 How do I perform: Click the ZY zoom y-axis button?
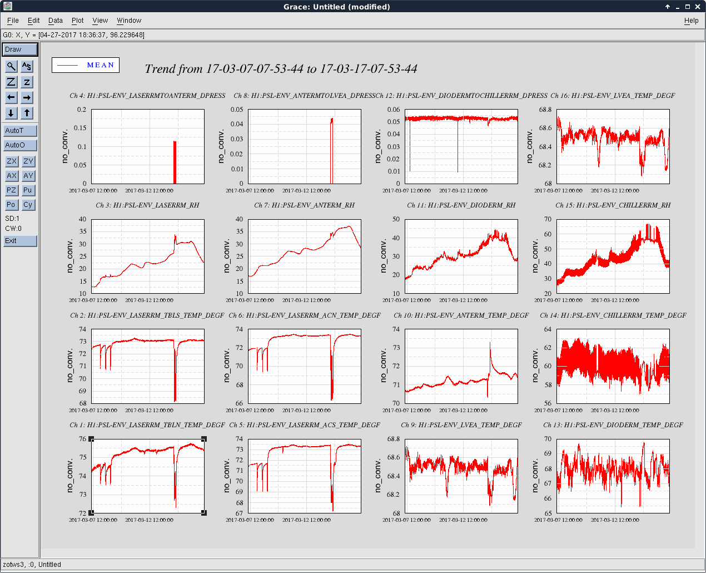tap(28, 161)
